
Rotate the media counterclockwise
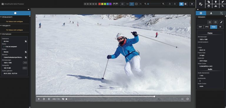tap(169, 4)
